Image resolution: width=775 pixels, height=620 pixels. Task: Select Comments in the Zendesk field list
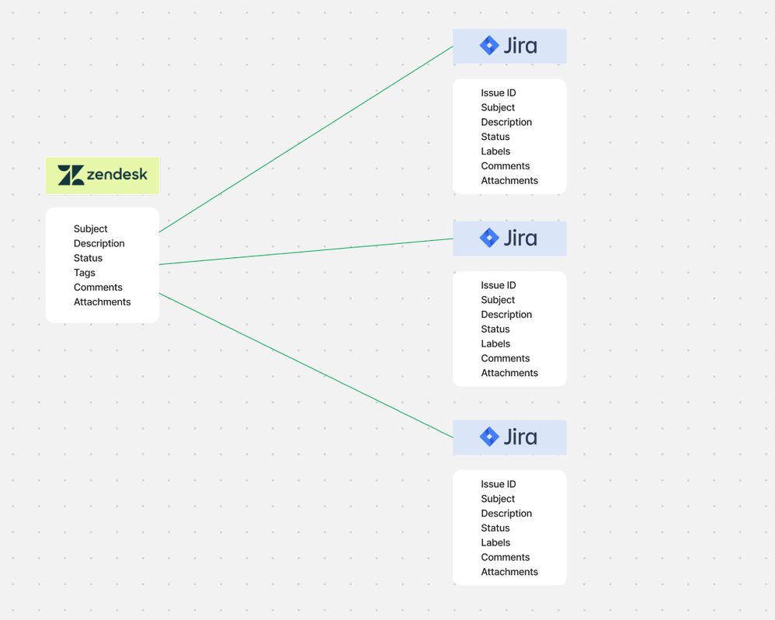click(x=98, y=287)
